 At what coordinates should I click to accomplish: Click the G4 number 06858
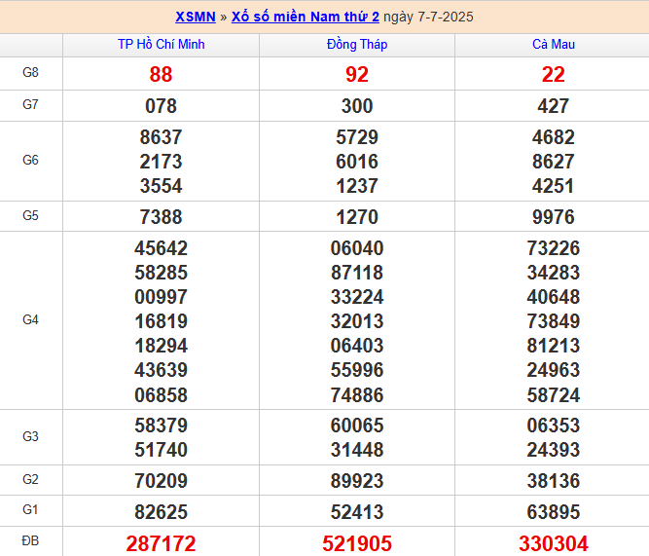[161, 395]
